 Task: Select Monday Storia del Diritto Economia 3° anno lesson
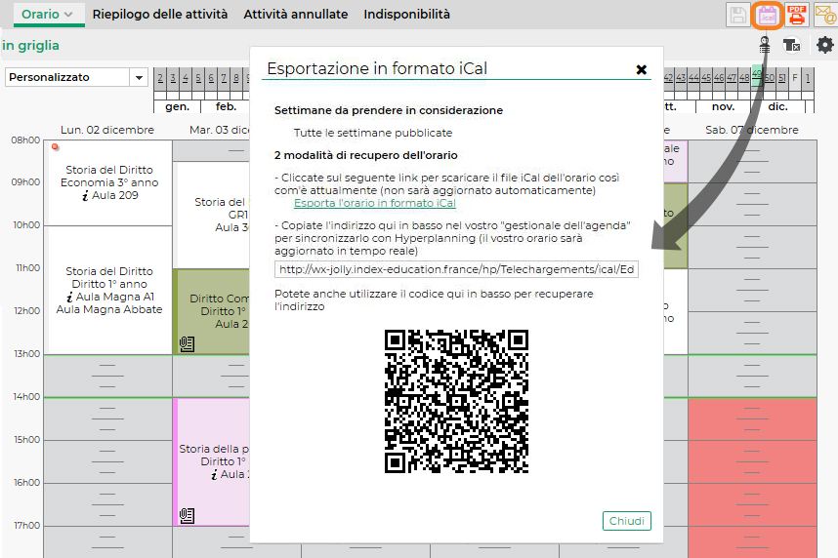[x=109, y=182]
